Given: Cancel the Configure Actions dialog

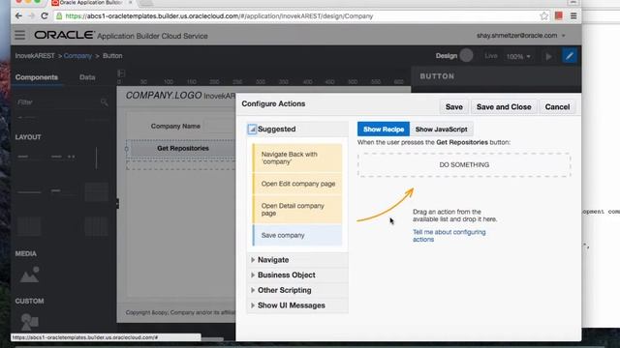Looking at the screenshot, I should click(x=557, y=107).
